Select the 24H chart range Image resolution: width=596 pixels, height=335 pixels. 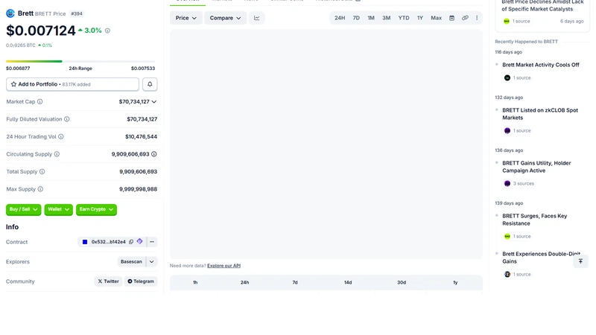[x=340, y=18]
